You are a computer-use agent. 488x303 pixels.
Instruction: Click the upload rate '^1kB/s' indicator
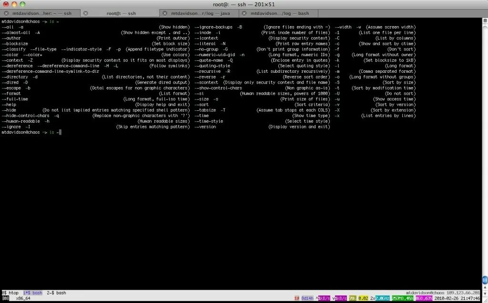323,298
